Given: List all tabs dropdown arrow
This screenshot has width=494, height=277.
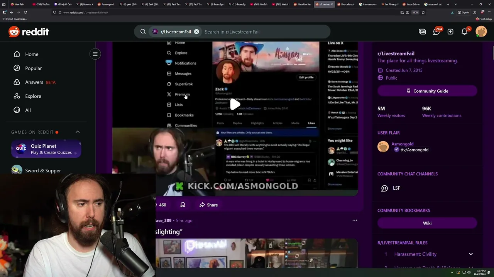Looking at the screenshot, I should click(455, 4).
